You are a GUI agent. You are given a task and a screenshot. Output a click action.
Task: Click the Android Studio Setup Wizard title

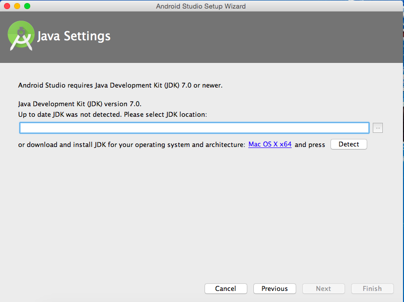pyautogui.click(x=200, y=6)
